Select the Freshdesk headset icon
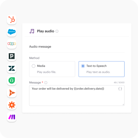The image size is (138, 138). [x=12, y=80]
